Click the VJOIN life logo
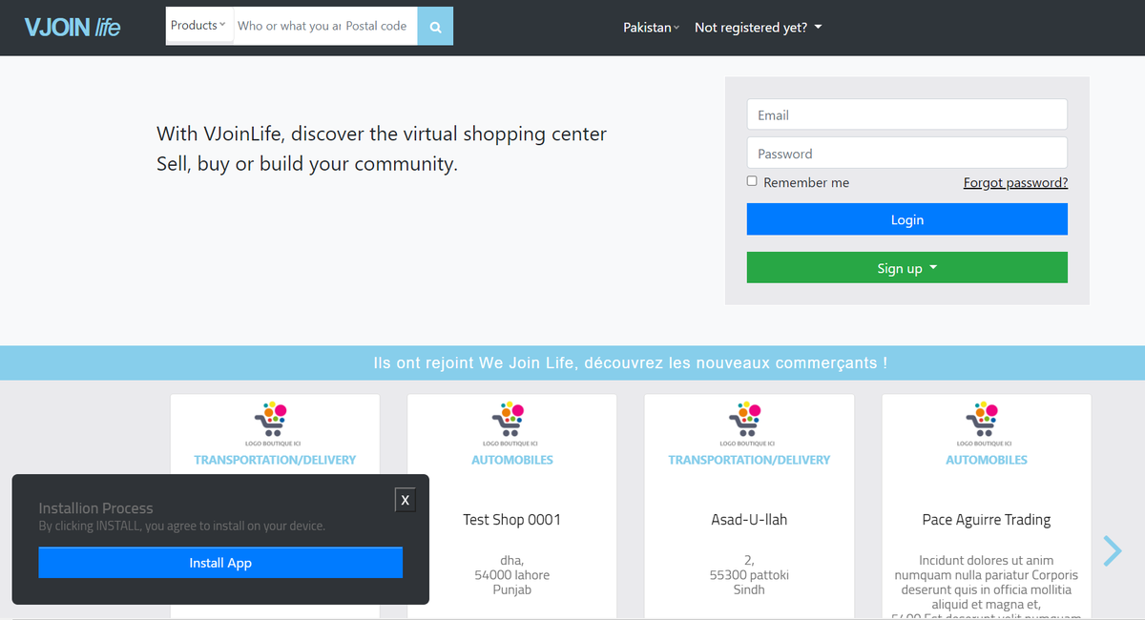 [x=73, y=28]
